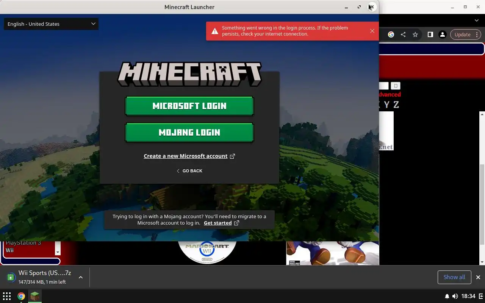This screenshot has height=303, width=485.
Task: Click the Y letter in the browser page
Action: pyautogui.click(x=386, y=105)
